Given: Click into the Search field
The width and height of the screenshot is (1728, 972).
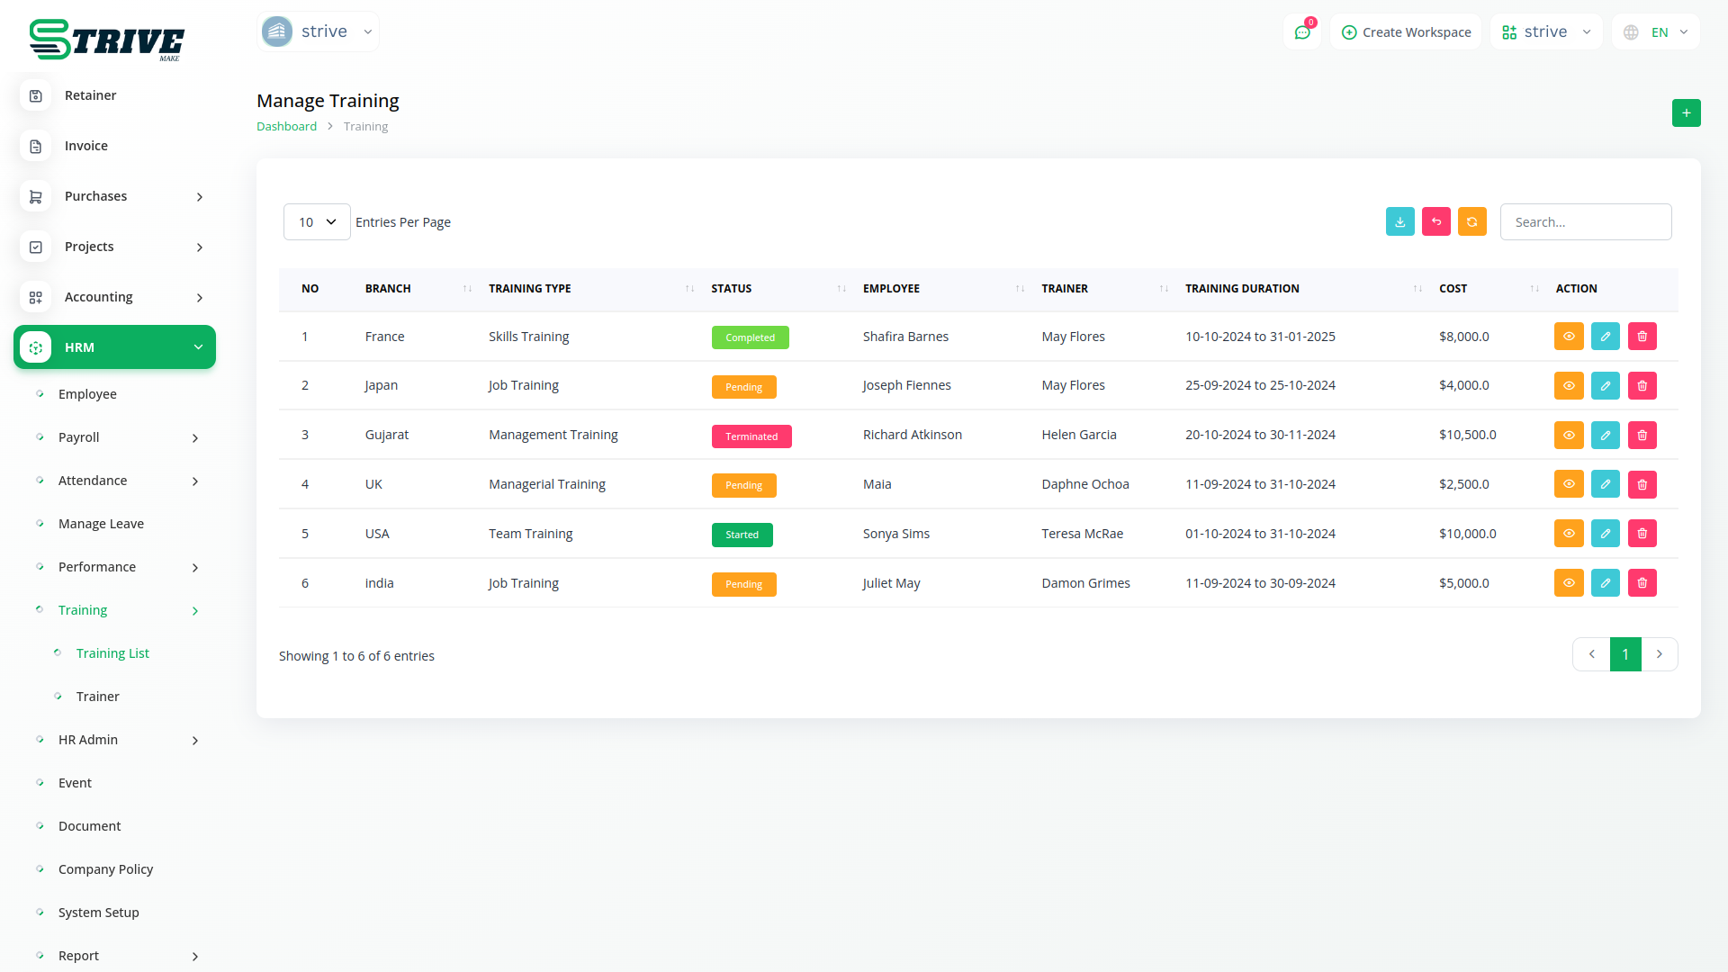Looking at the screenshot, I should [x=1585, y=222].
